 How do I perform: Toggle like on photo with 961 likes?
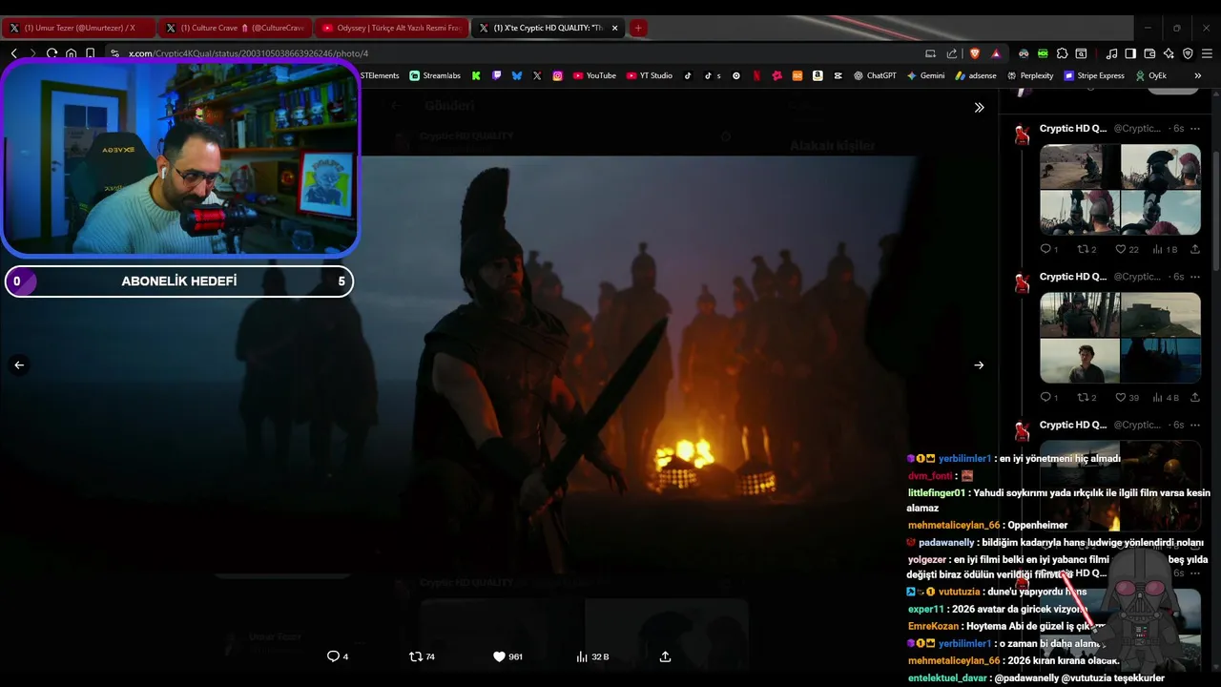(x=507, y=656)
